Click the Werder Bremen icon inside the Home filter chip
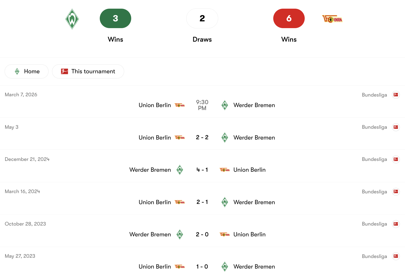This screenshot has width=405, height=278. point(17,71)
